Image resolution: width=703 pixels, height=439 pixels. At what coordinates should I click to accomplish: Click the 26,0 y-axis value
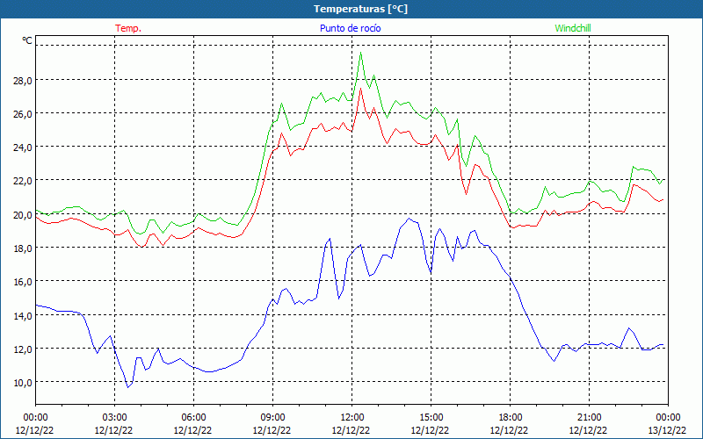pos(23,114)
